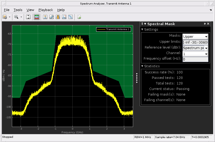This screenshot has width=215, height=142.
Task: Open the Channel Measurements ruler icon
Action: click(52, 17)
